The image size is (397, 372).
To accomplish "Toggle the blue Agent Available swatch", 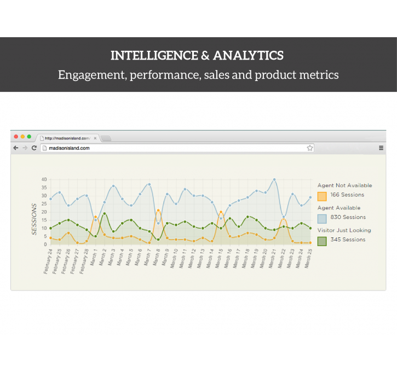I will (x=322, y=219).
